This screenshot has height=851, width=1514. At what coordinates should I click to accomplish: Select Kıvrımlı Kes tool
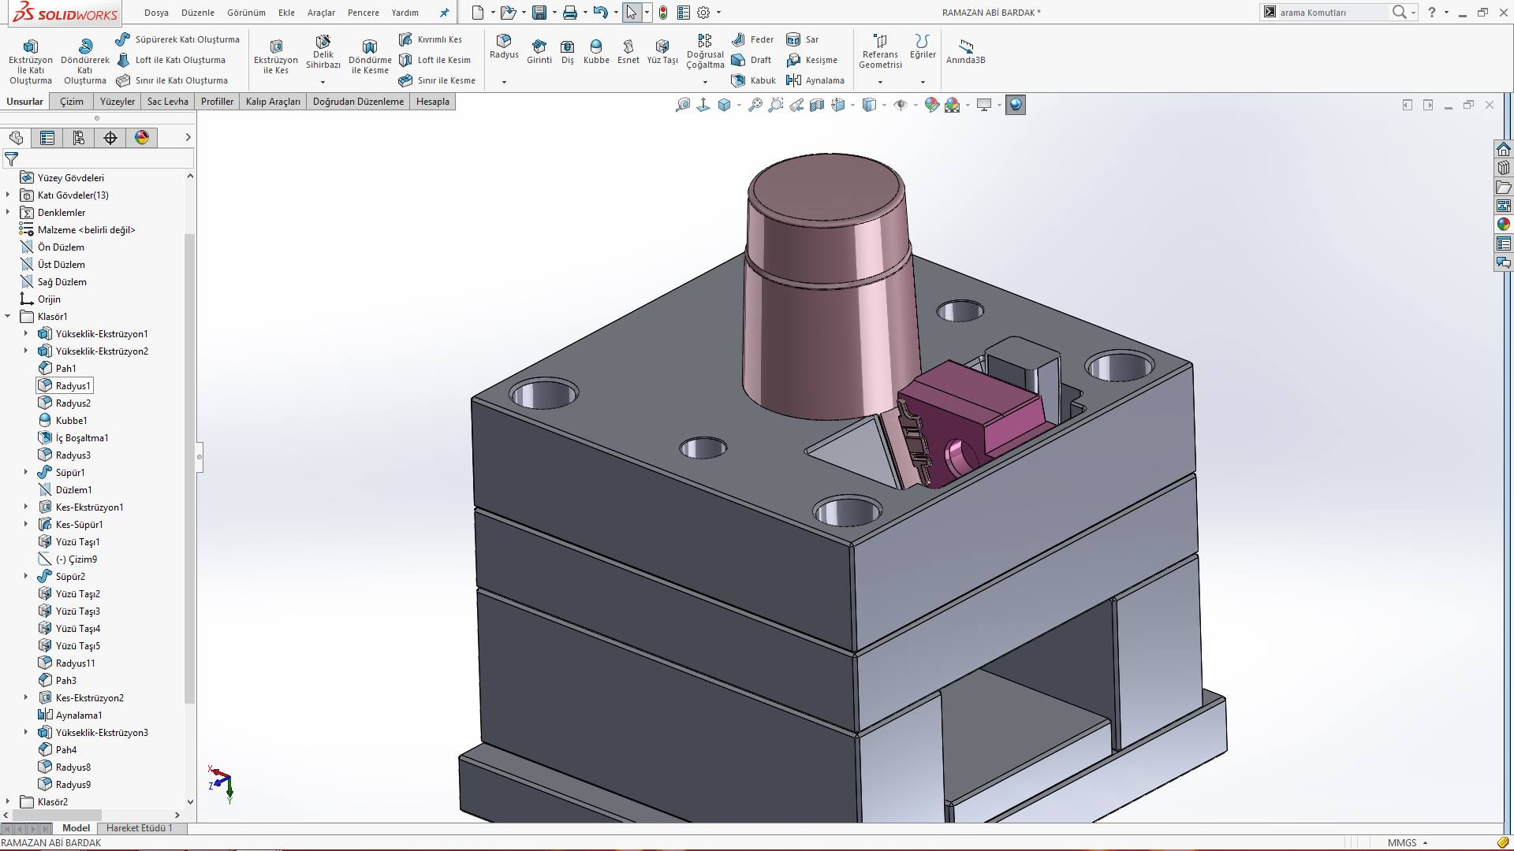tap(431, 39)
